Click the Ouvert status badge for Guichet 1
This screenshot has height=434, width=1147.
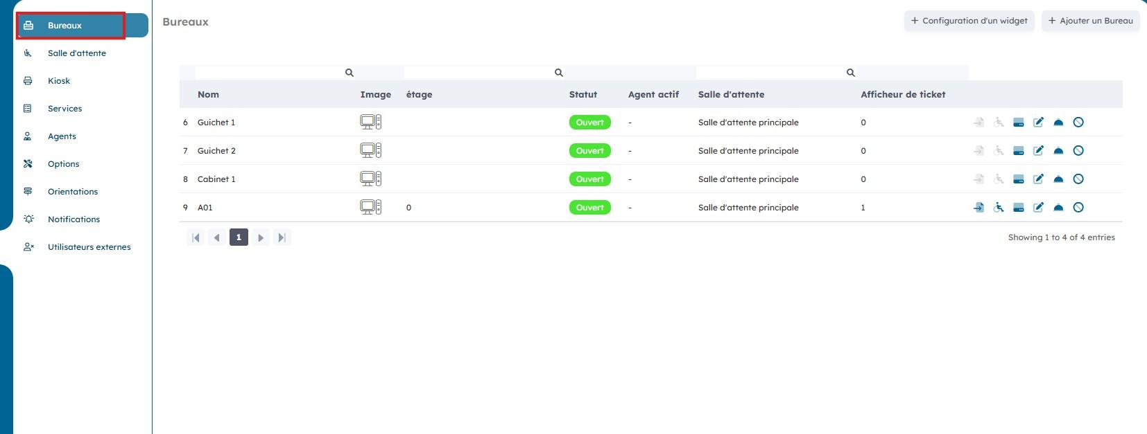pyautogui.click(x=589, y=123)
